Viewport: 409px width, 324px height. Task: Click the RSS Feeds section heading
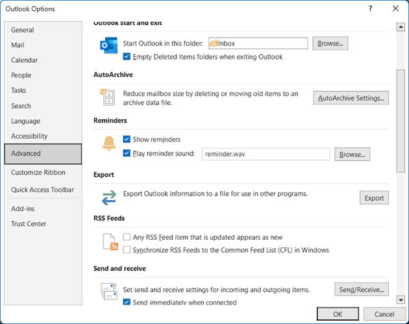tap(109, 218)
